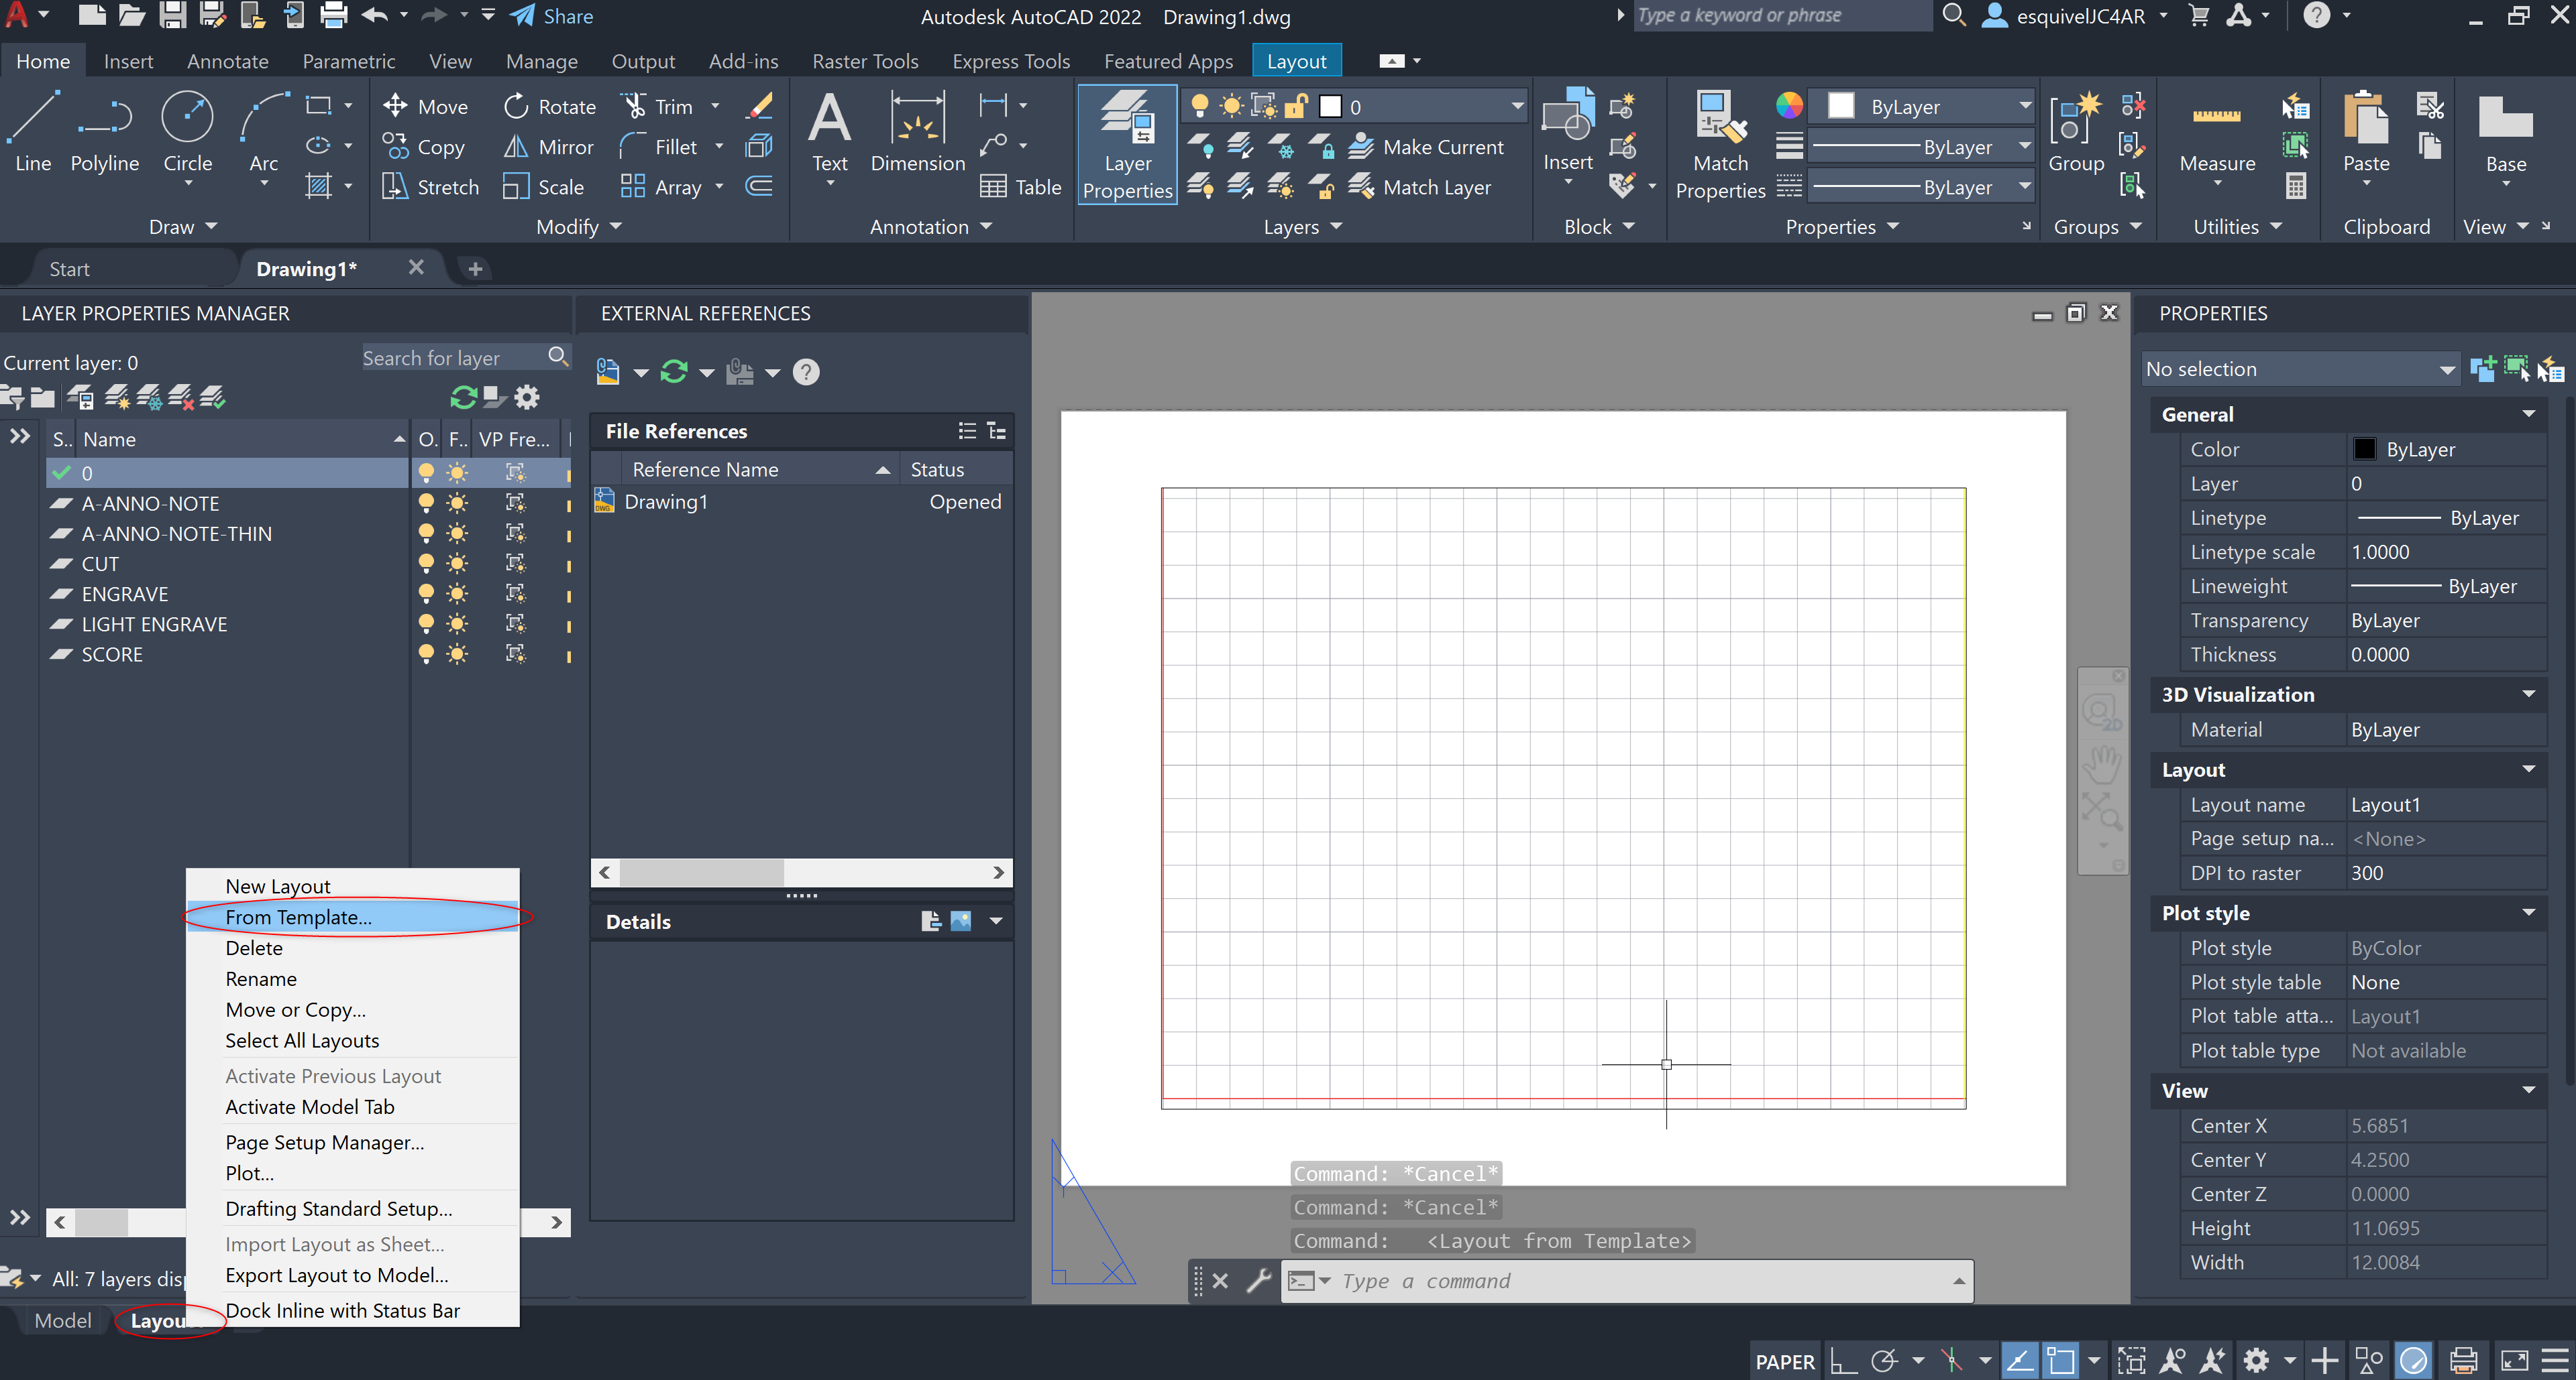Open the layer dropdown in Layers panel
The image size is (2576, 1380).
[1517, 106]
